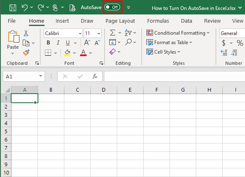This screenshot has height=177, width=245.
Task: Click the Clear eraser icon
Action: pos(112,52)
